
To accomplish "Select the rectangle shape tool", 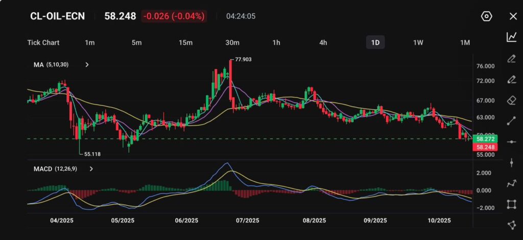I will 511,205.
